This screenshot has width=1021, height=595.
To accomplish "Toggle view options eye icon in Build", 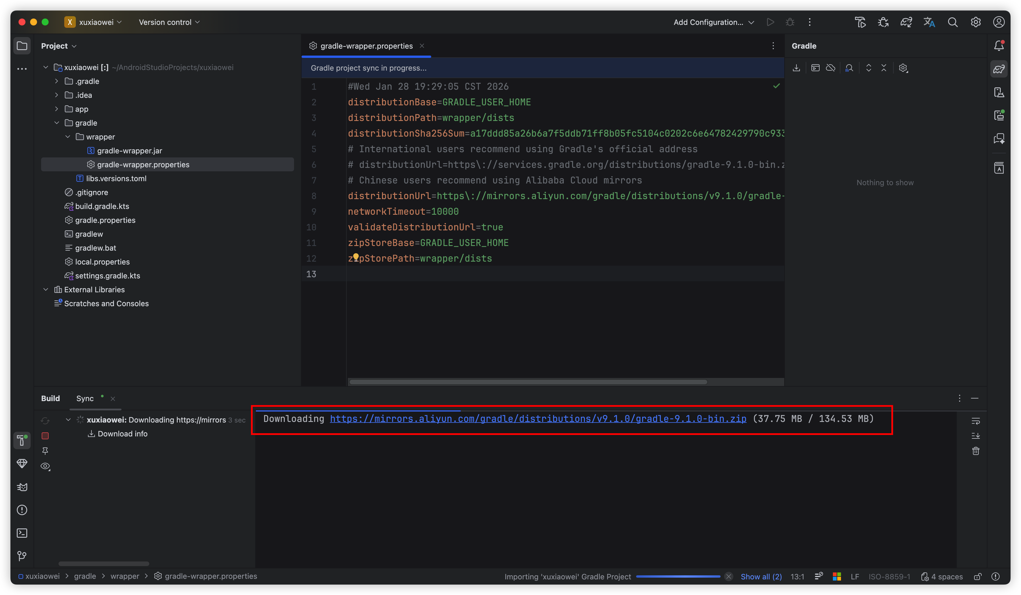I will pyautogui.click(x=45, y=466).
